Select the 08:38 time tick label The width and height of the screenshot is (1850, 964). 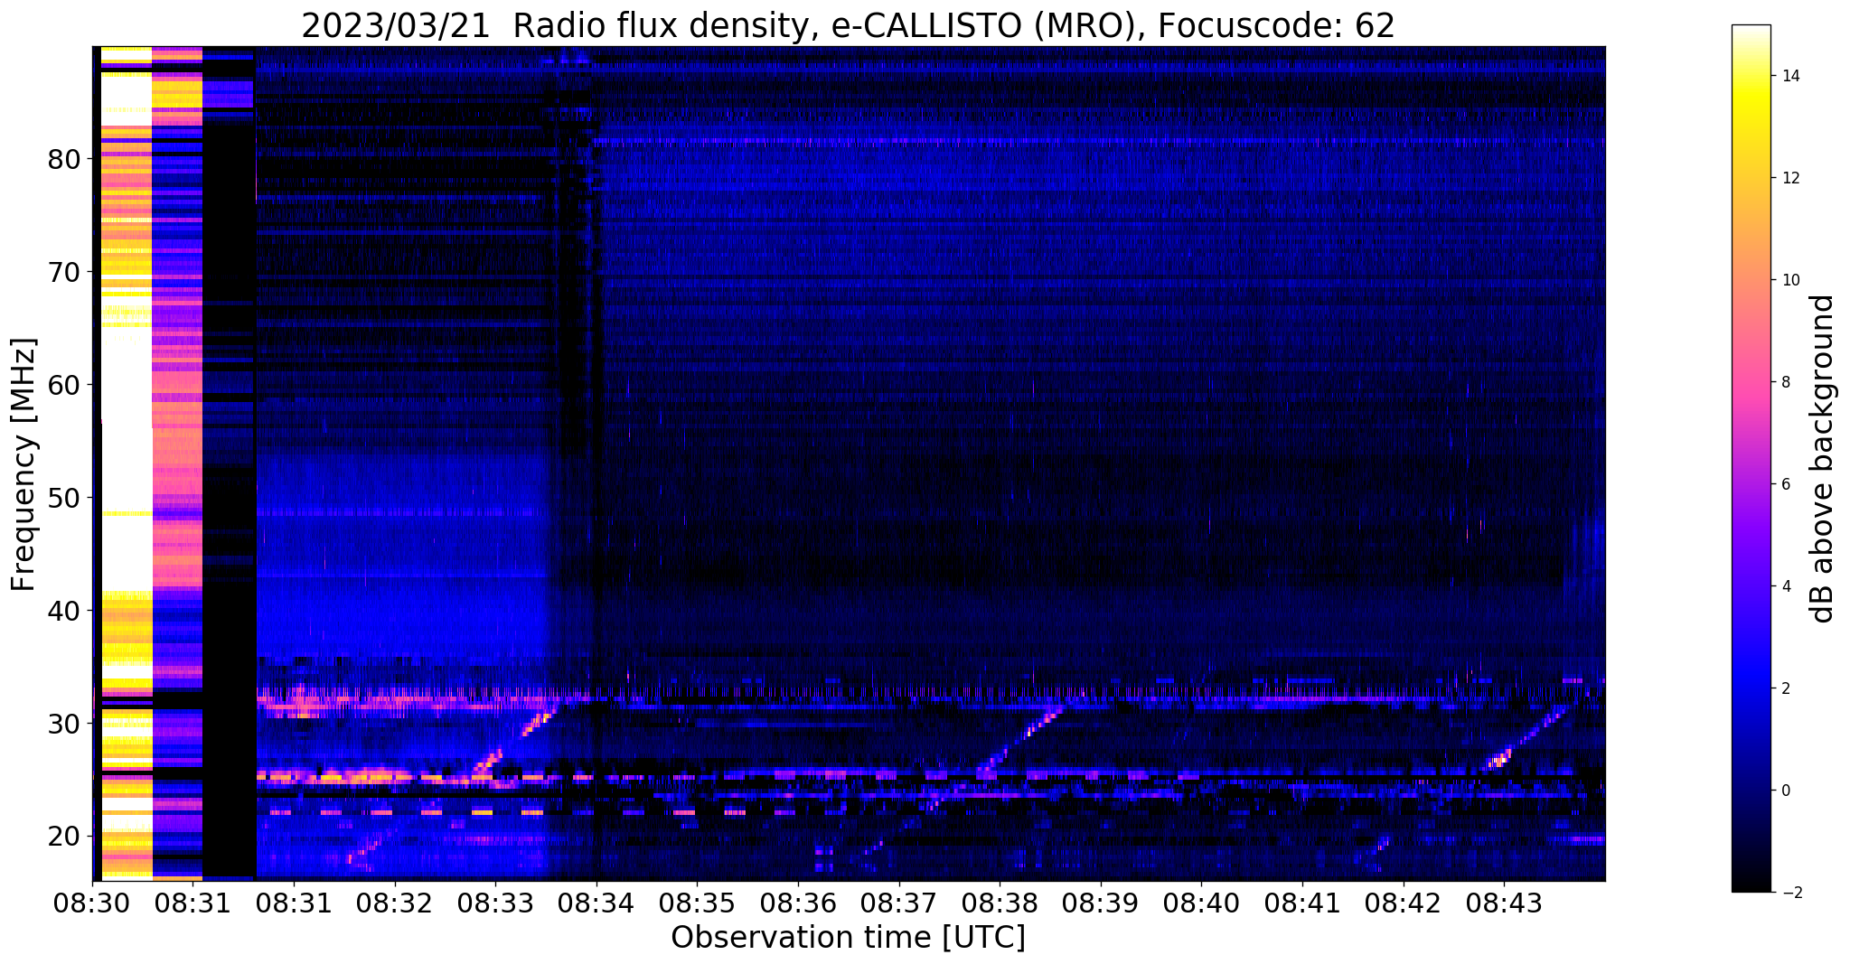click(x=1000, y=903)
